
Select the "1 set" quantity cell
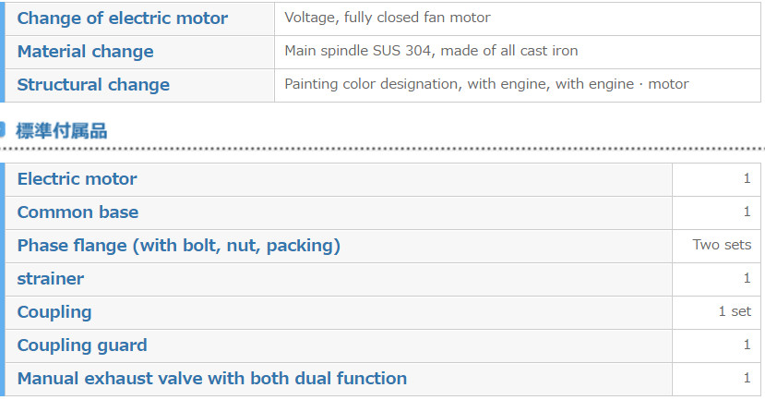735,312
